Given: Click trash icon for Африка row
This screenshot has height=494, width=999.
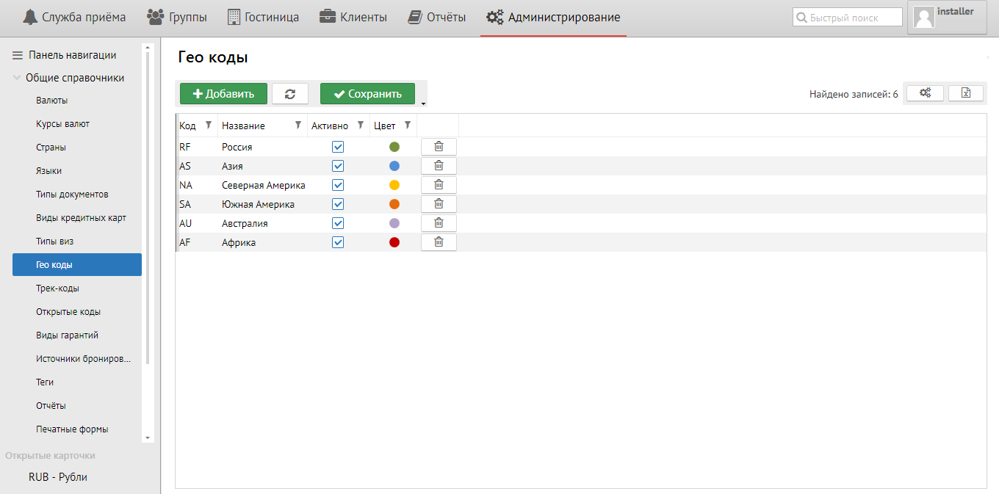Looking at the screenshot, I should pyautogui.click(x=439, y=242).
